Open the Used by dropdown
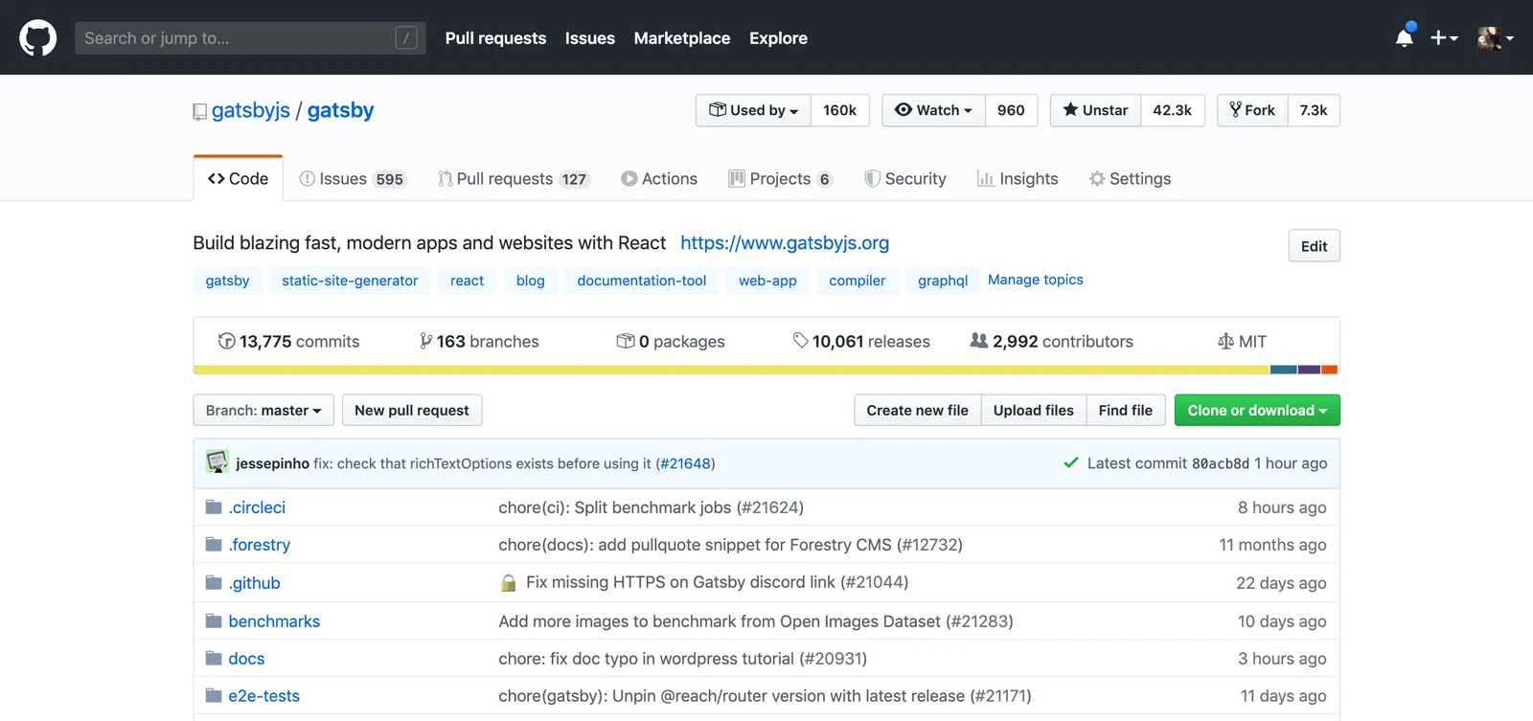 753,110
